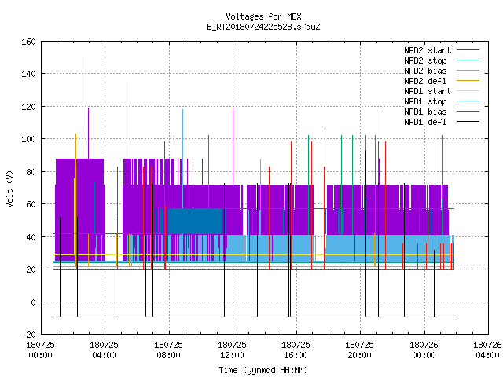This screenshot has height=377, width=503.
Task: Select the 'NPD1 start' legend label
Action: [428, 91]
